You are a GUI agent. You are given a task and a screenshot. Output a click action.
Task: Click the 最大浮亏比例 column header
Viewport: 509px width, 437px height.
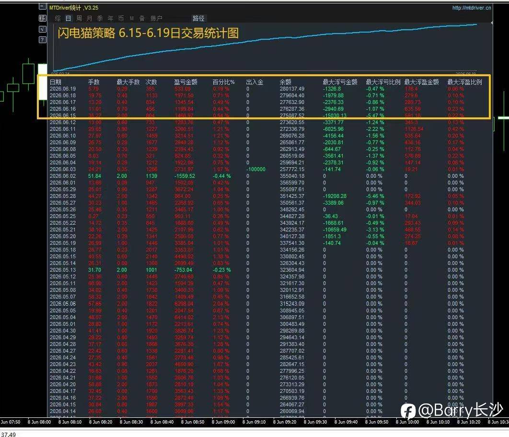pyautogui.click(x=383, y=82)
